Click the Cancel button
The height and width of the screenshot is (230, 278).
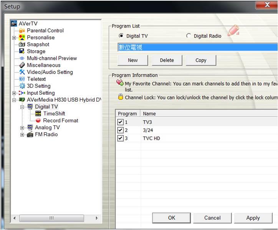(212, 218)
